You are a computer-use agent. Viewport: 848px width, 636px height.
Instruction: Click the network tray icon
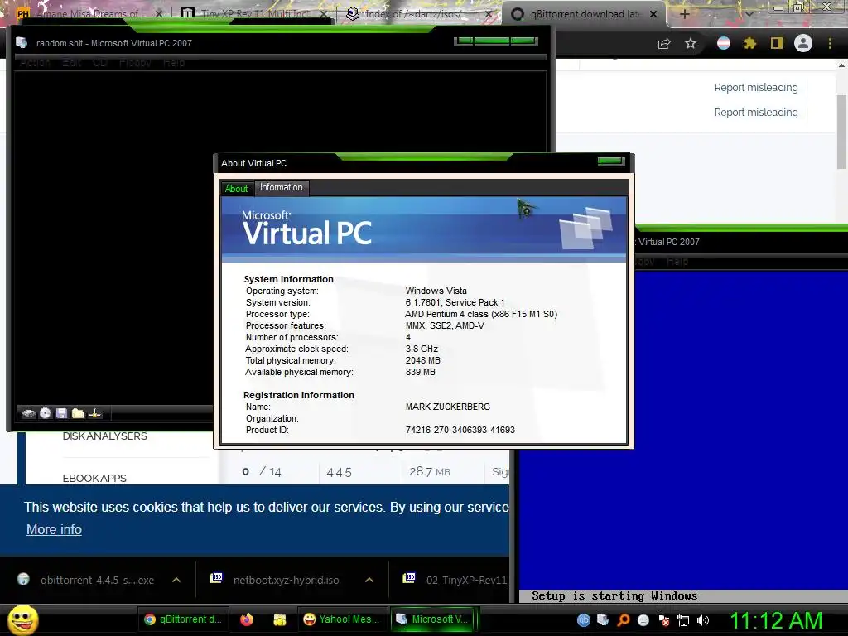683,621
